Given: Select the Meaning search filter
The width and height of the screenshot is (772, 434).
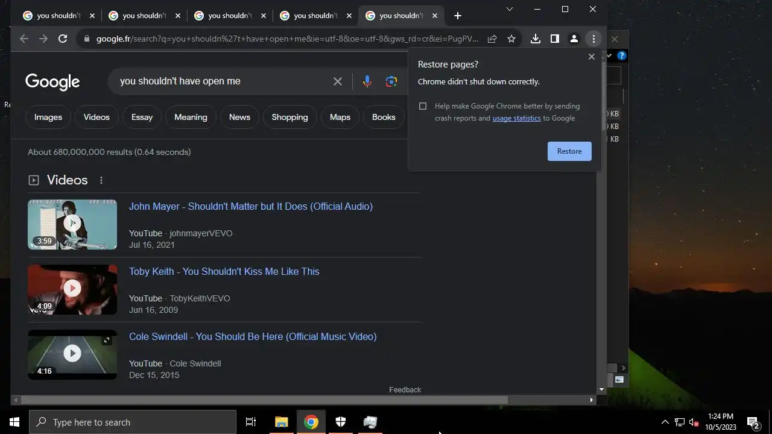Looking at the screenshot, I should point(191,117).
